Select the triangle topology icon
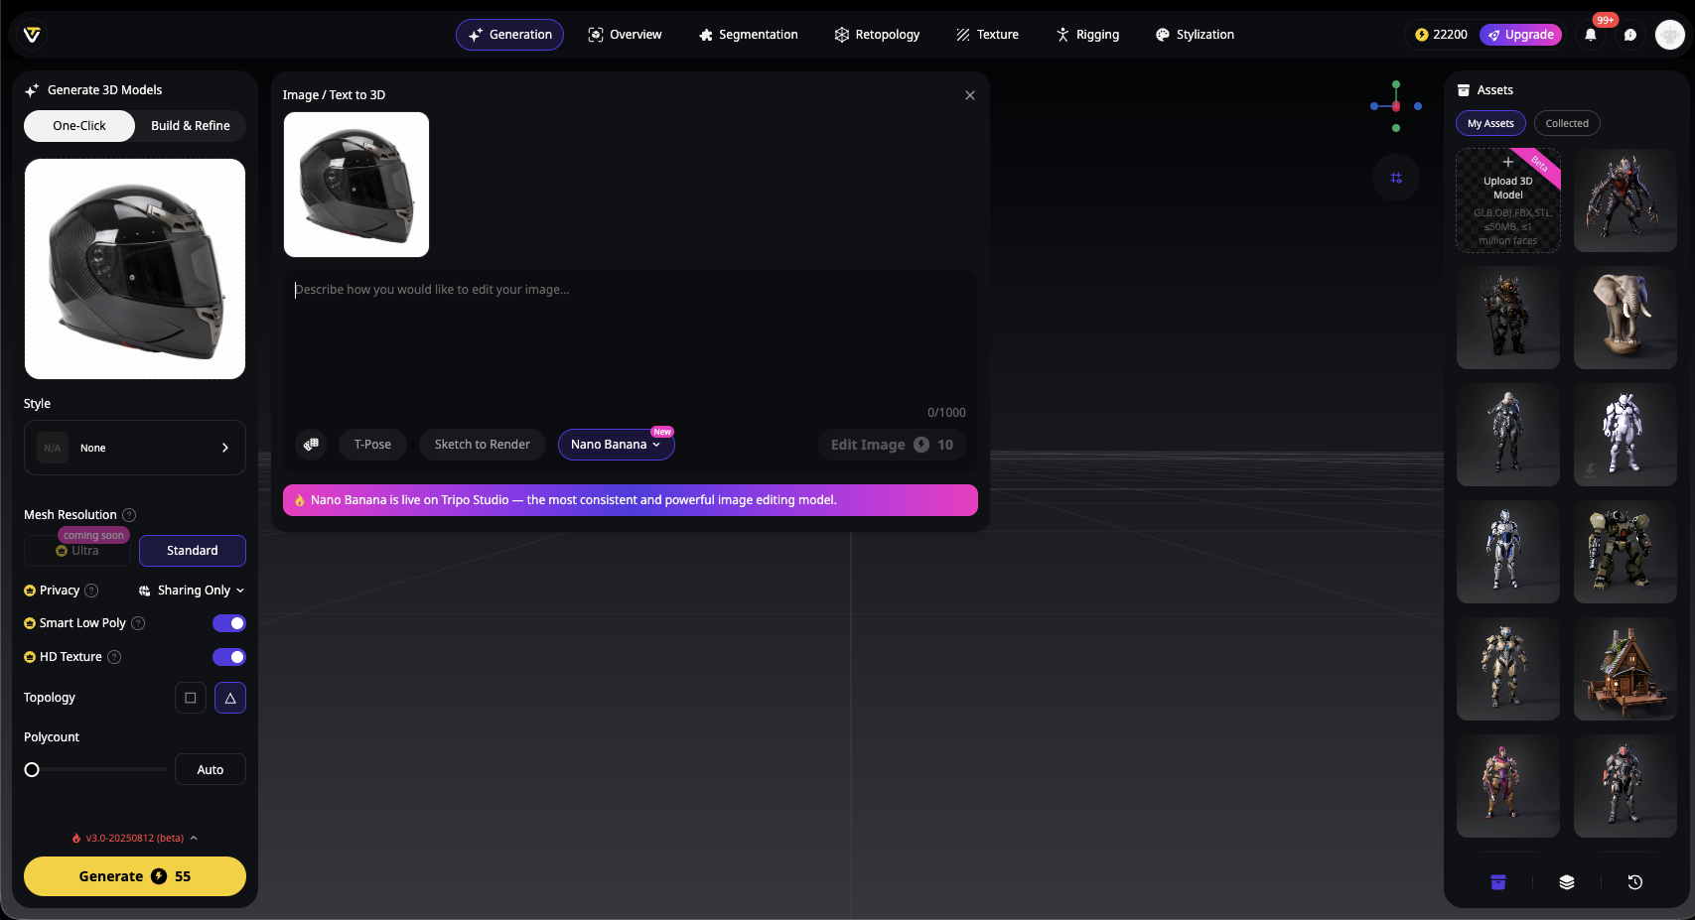Viewport: 1695px width, 920px height. click(230, 698)
